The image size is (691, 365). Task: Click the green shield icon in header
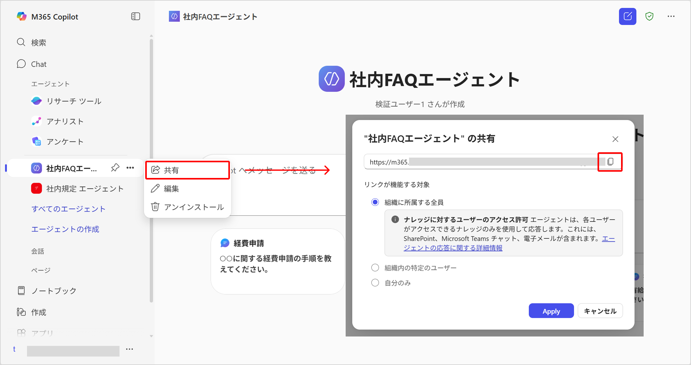[x=649, y=16]
